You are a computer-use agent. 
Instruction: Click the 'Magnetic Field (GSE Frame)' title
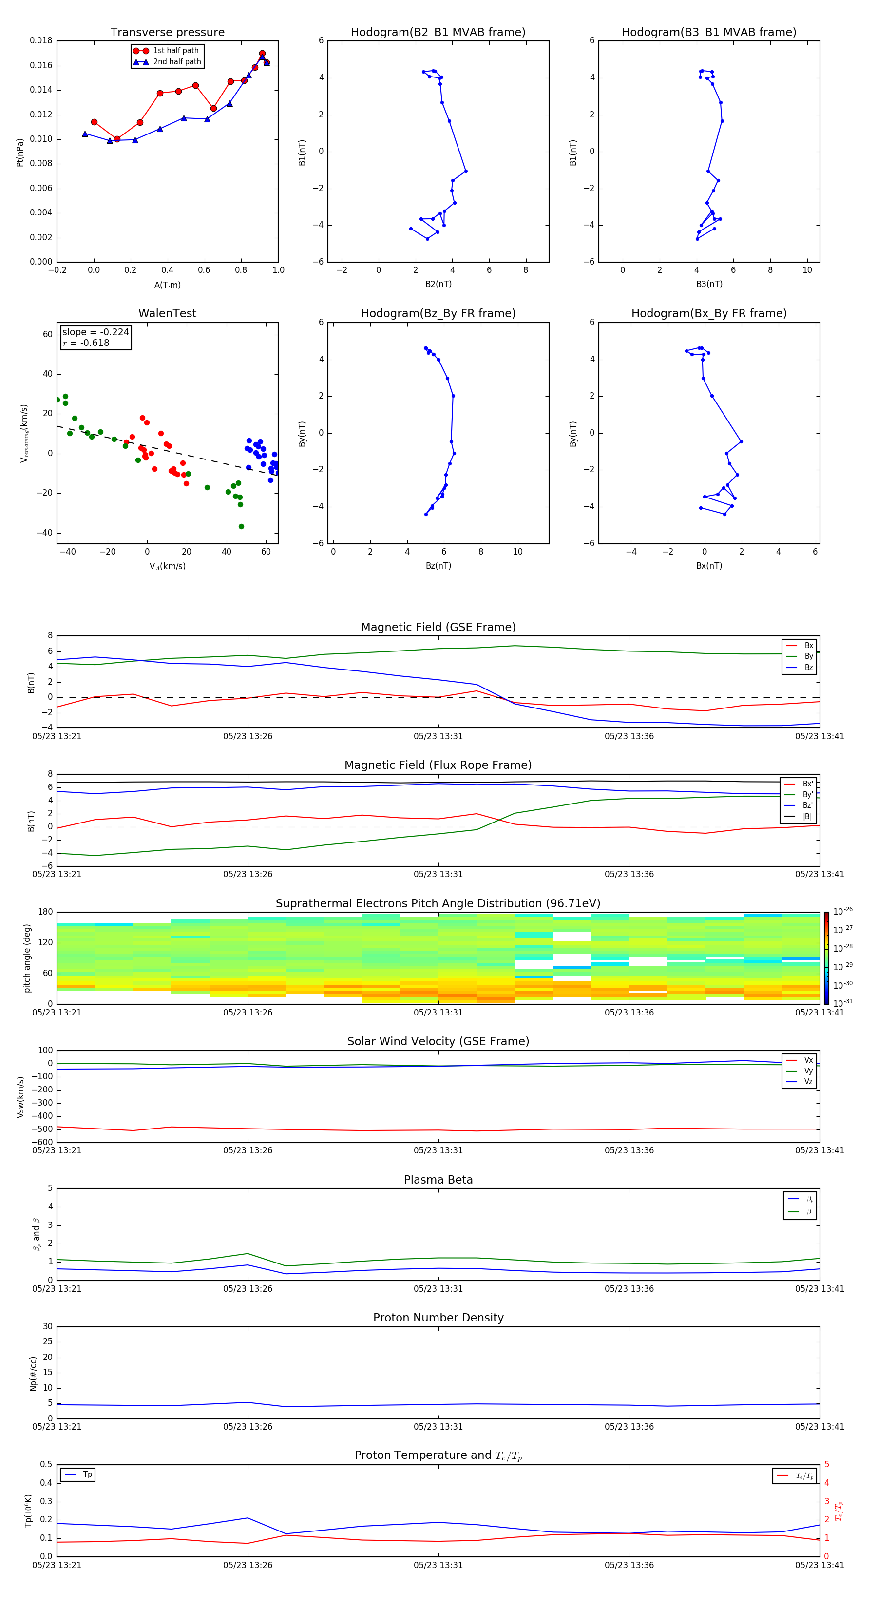438,627
